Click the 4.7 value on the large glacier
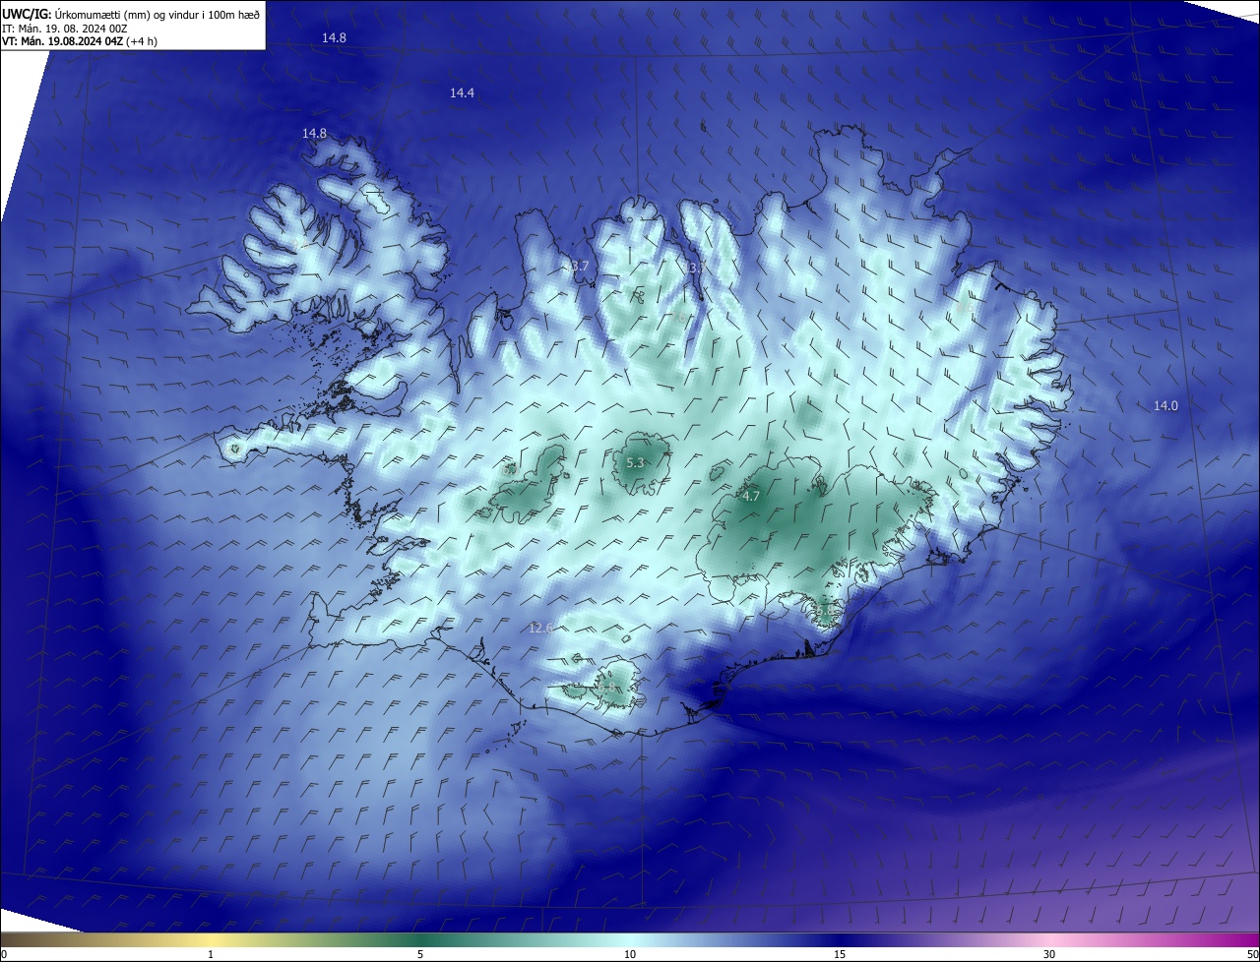 click(751, 497)
